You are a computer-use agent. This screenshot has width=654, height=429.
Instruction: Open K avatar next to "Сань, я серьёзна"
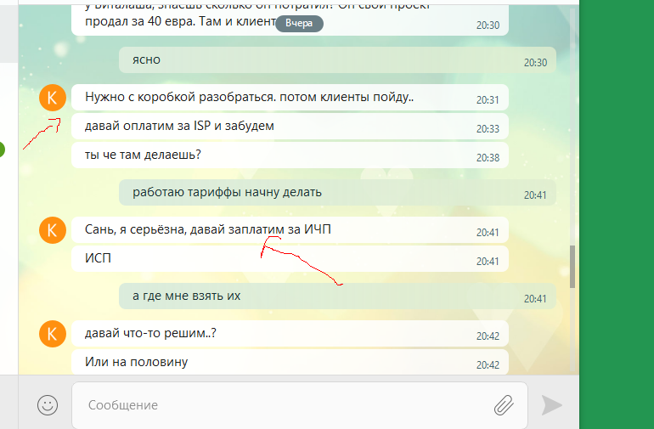(53, 230)
